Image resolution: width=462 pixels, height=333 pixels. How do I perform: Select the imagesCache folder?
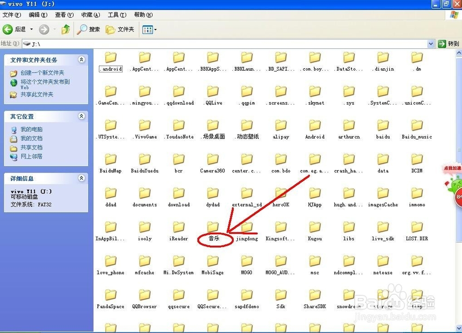click(383, 198)
